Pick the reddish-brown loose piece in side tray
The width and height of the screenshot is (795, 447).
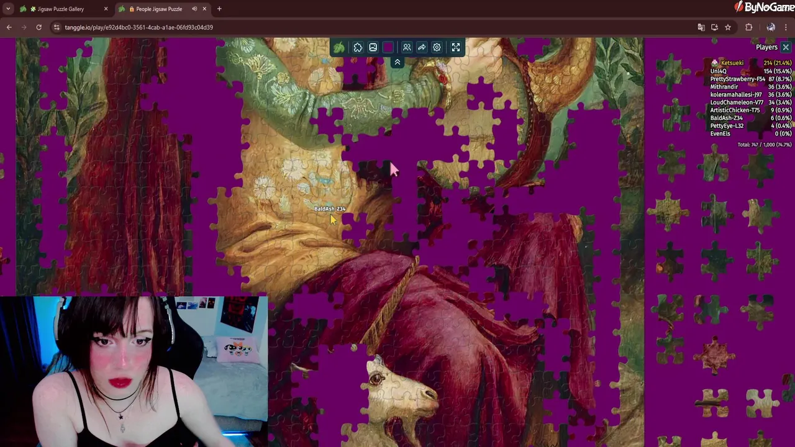(714, 356)
